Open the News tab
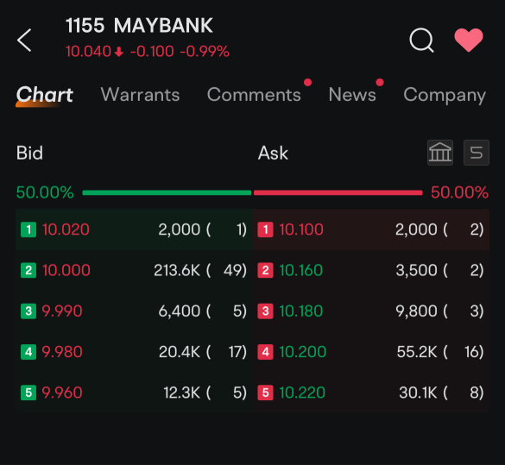The width and height of the screenshot is (505, 465). pos(352,95)
